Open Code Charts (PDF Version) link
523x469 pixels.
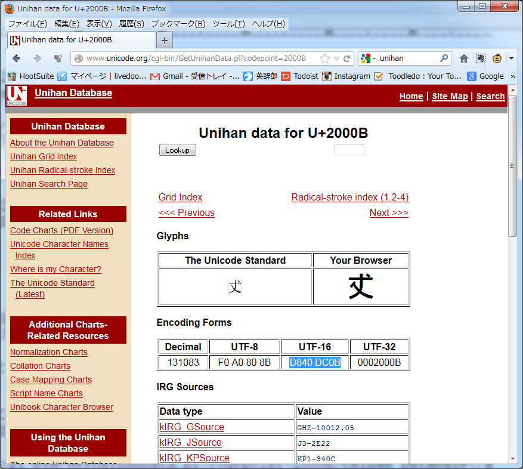tap(61, 231)
